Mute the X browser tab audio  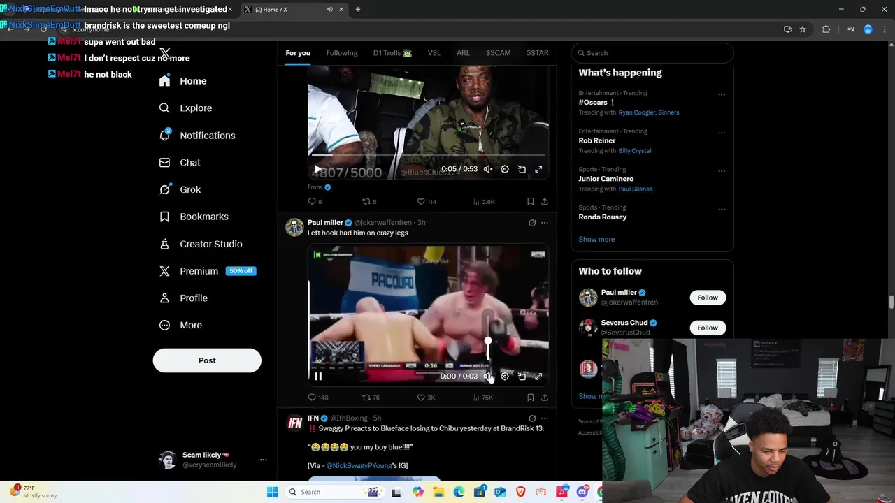[x=330, y=9]
